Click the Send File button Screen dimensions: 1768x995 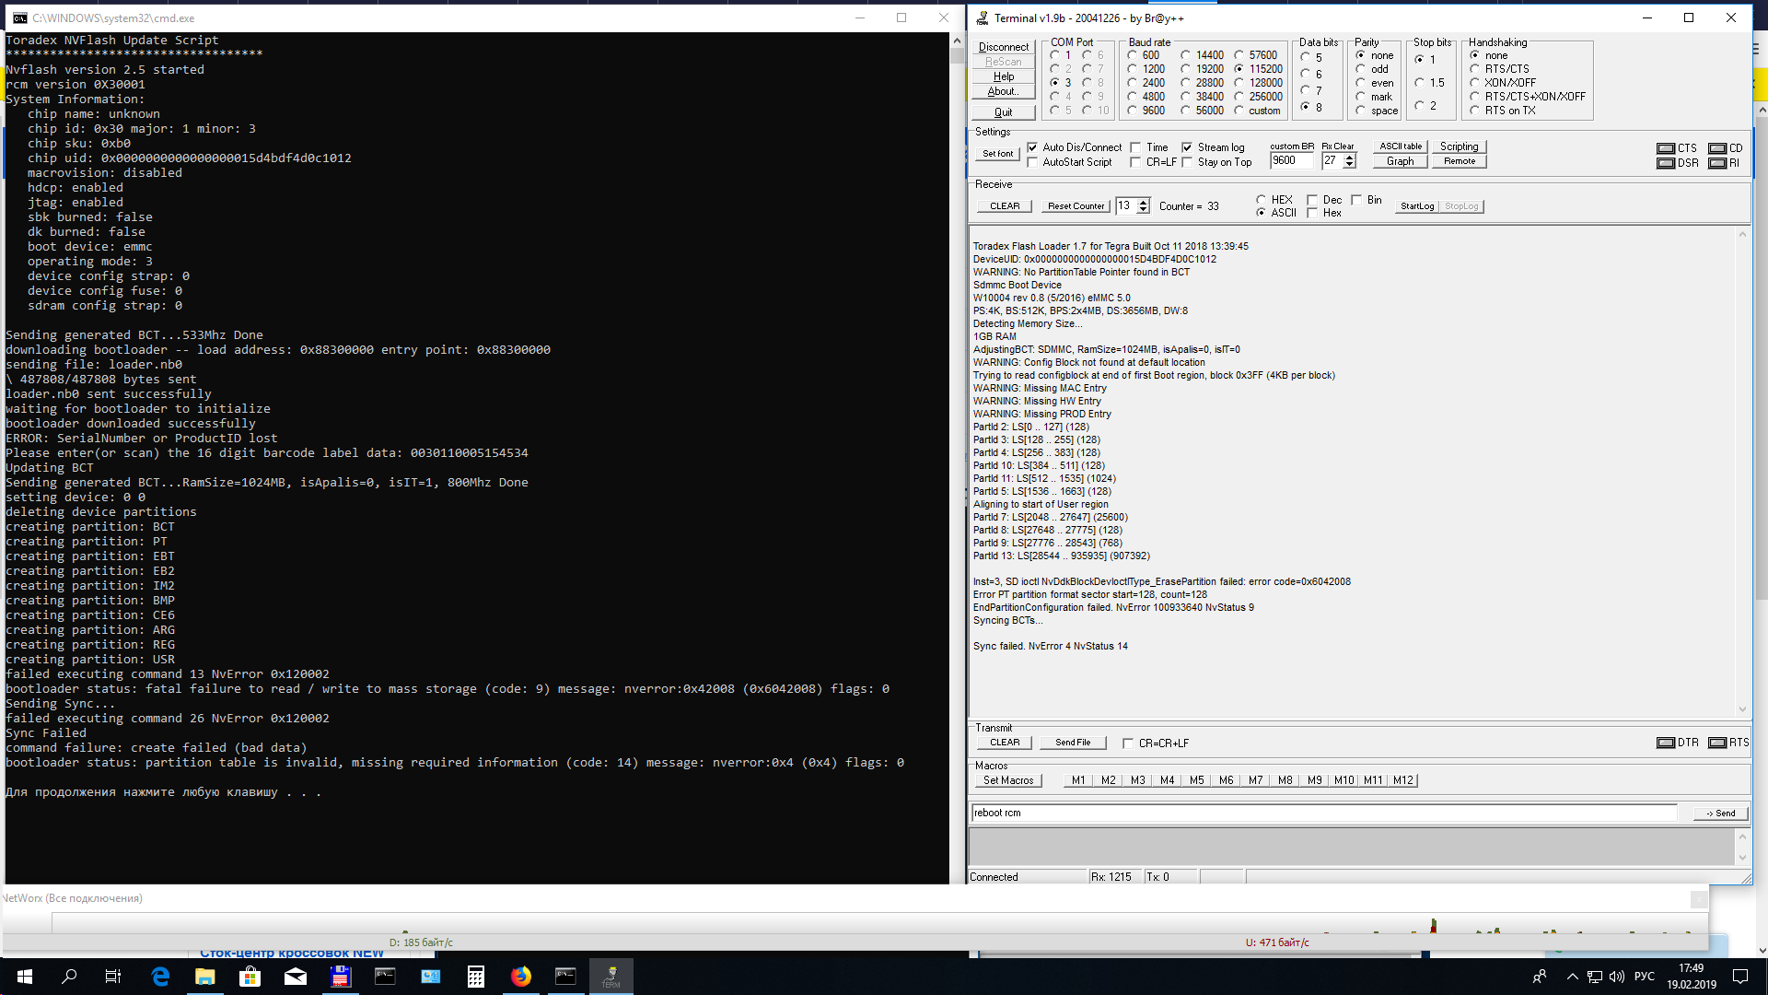point(1072,743)
